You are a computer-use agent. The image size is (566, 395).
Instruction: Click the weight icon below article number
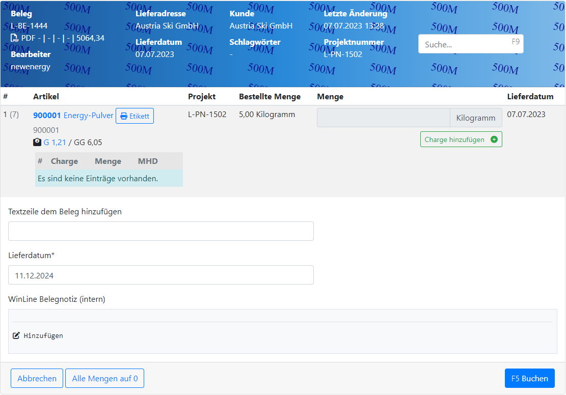click(37, 143)
